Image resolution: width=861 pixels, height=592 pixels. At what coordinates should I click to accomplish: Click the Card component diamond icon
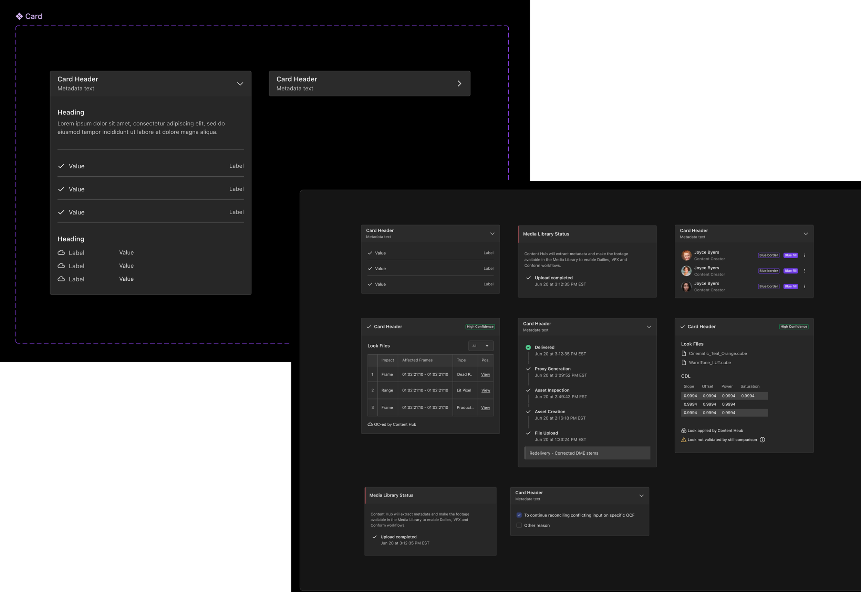pyautogui.click(x=19, y=16)
